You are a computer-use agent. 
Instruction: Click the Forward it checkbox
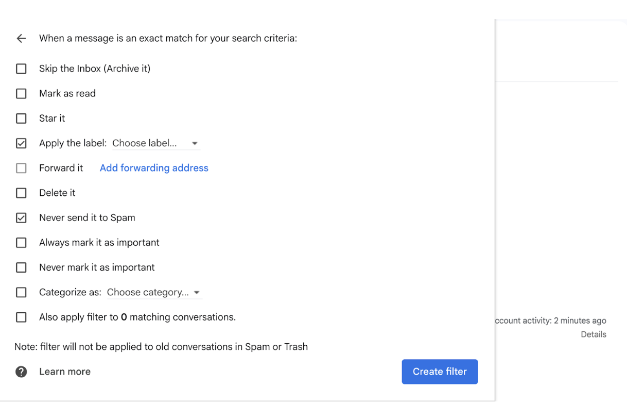pos(21,169)
